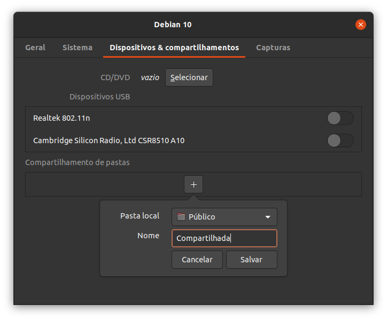Click the 'vazio' CD/DVD status text
Image resolution: width=387 pixels, height=320 pixels.
tap(150, 77)
